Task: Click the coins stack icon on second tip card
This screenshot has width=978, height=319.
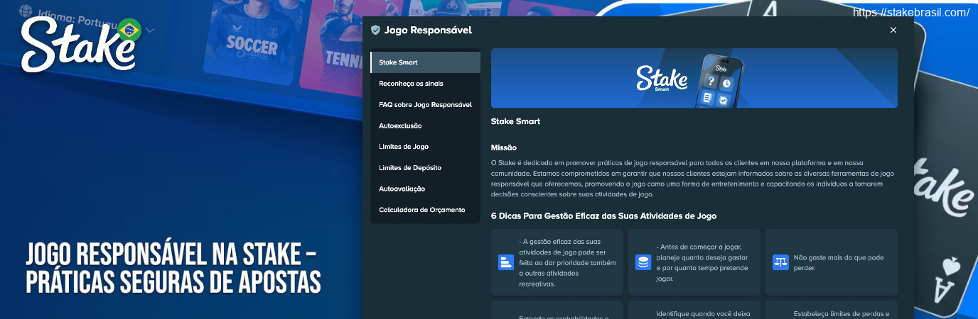Action: coord(643,262)
